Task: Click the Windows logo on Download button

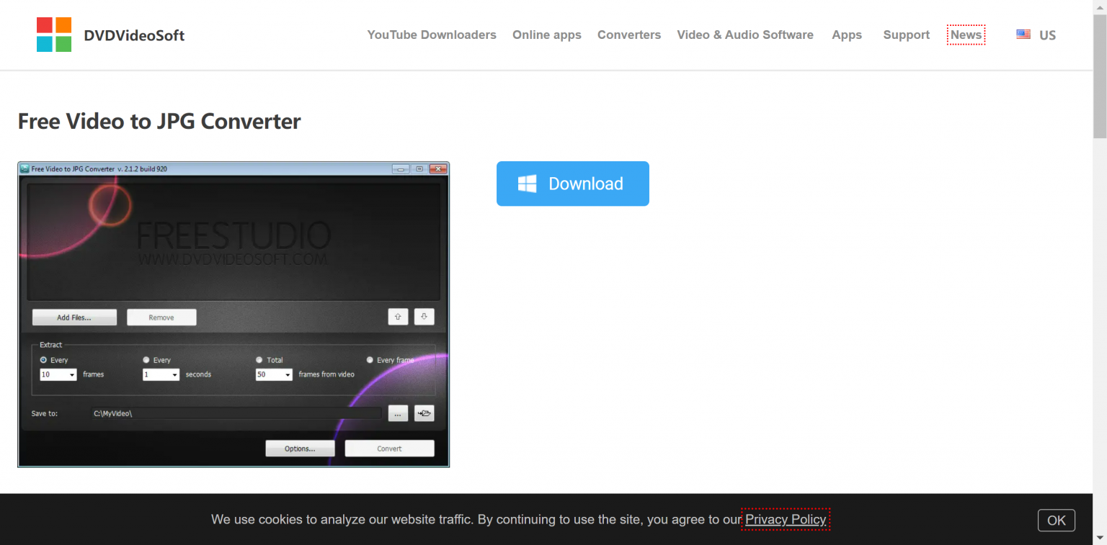Action: pyautogui.click(x=527, y=184)
